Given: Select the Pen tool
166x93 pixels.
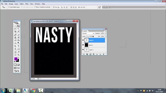Looking at the screenshot, I should 15,49.
